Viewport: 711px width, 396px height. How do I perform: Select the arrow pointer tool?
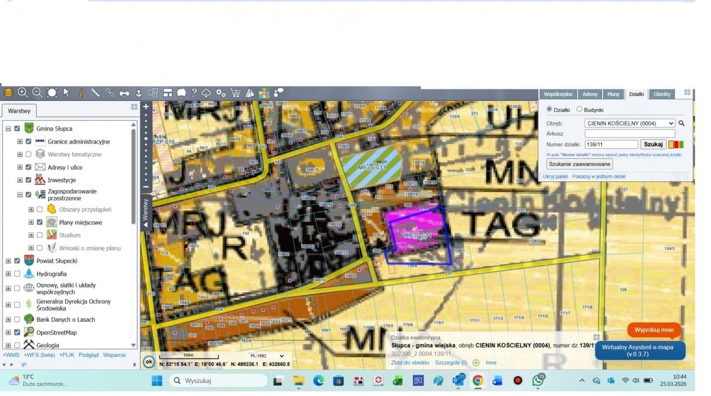pos(66,92)
